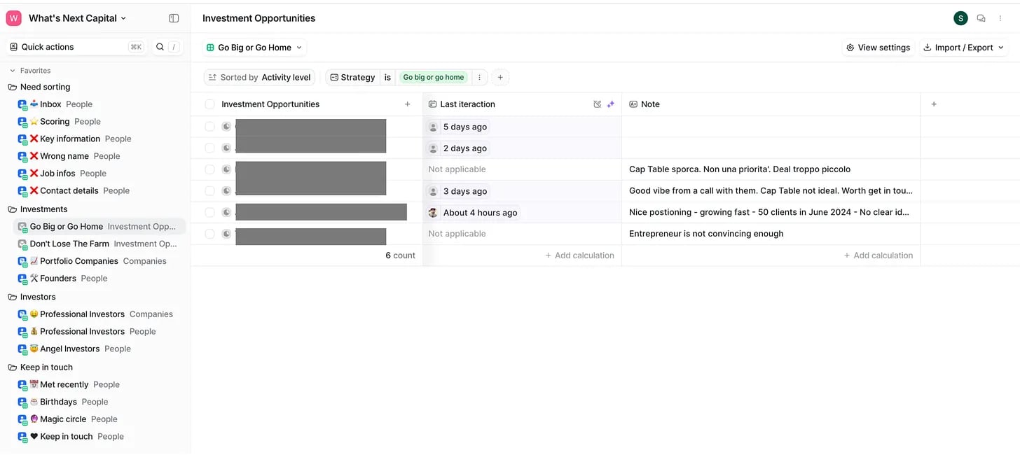Open the comments icon at top right
This screenshot has height=455, width=1020.
(x=981, y=18)
